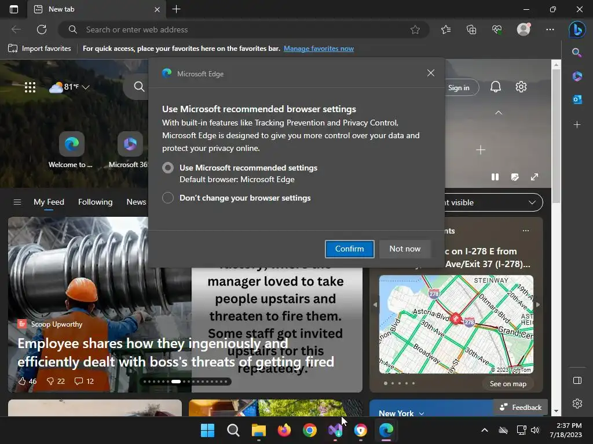
Task: Launch Google Chrome from the taskbar
Action: tap(310, 430)
